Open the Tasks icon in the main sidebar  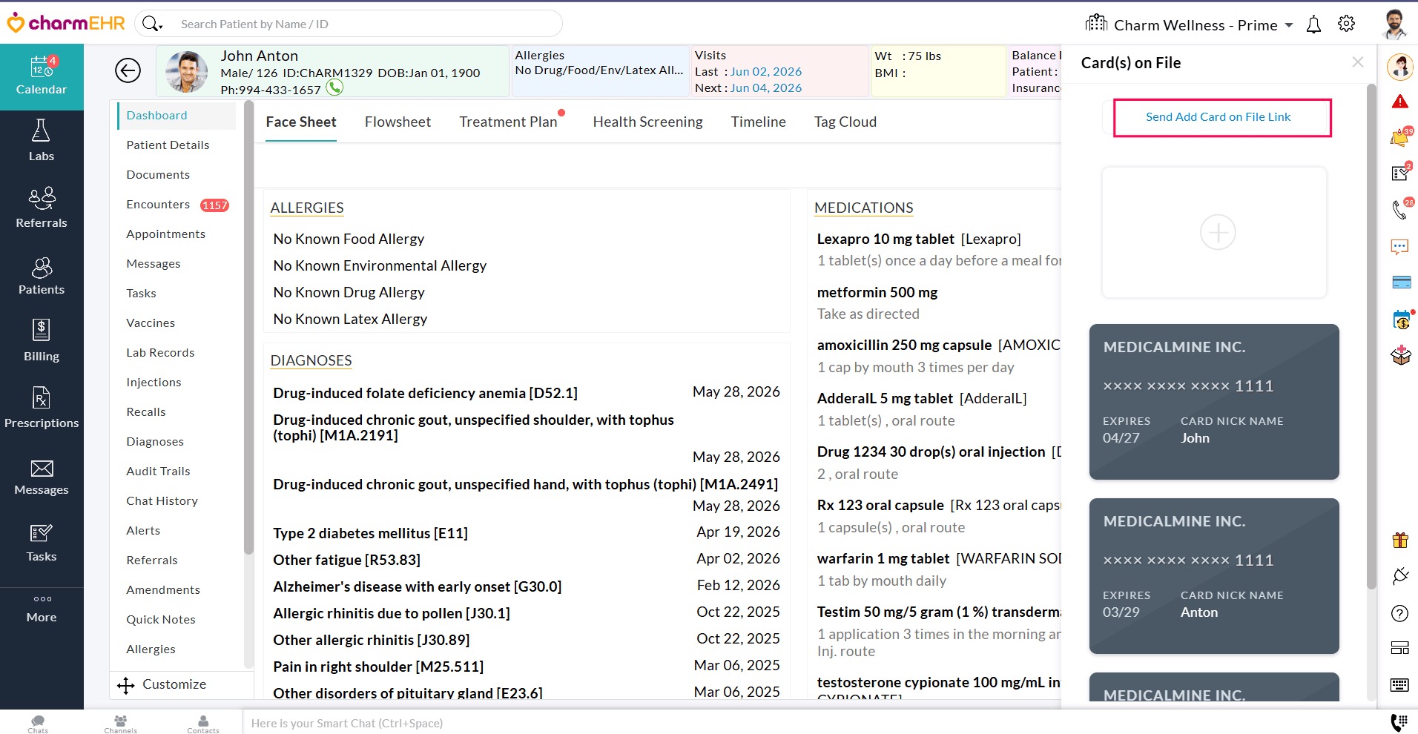(42, 543)
